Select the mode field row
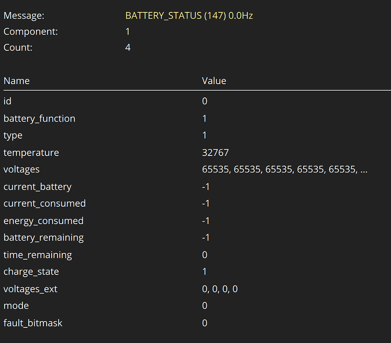This screenshot has width=391, height=343. 16,305
